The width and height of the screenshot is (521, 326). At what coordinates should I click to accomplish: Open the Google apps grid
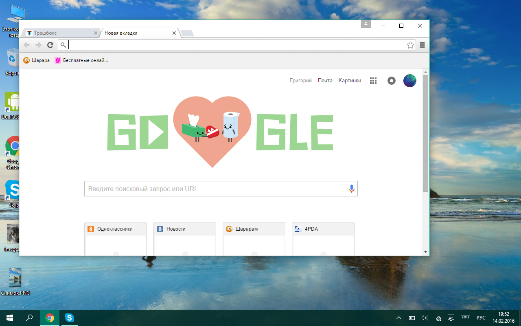coord(373,81)
